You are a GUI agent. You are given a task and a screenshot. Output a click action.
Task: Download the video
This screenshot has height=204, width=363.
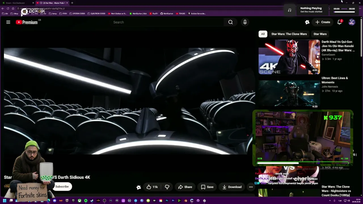coord(232,187)
